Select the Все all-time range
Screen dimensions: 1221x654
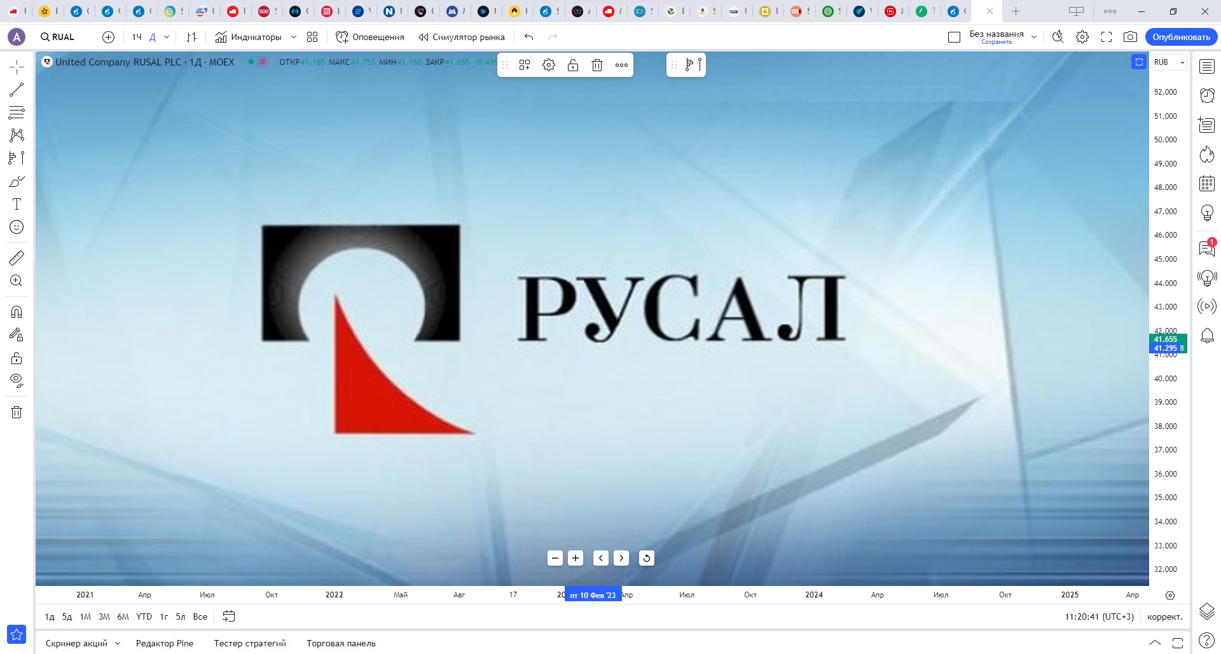(x=200, y=617)
